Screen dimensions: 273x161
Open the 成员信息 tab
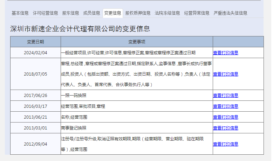pos(92,13)
